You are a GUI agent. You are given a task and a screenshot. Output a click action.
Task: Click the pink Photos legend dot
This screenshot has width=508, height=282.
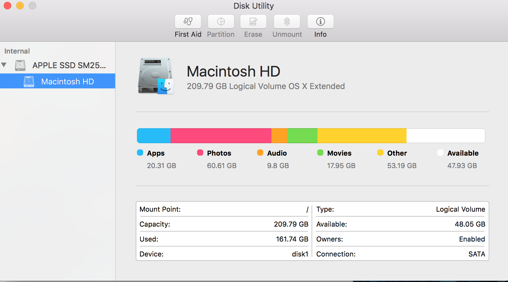200,153
